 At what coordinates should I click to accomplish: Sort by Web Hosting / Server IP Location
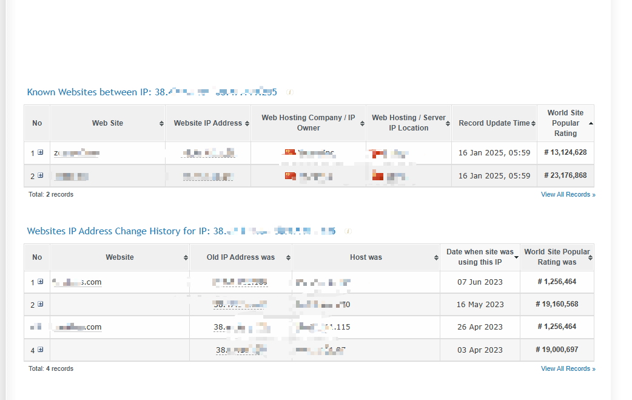448,123
